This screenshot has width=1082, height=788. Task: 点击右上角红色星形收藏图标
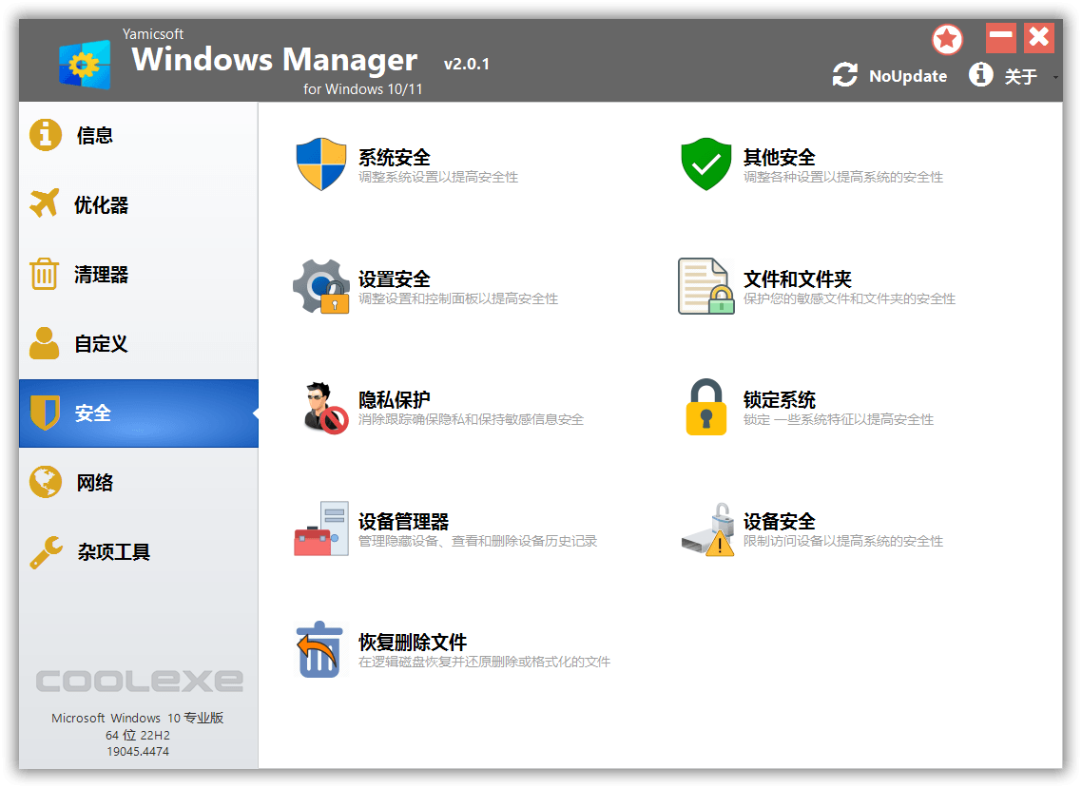(x=947, y=38)
